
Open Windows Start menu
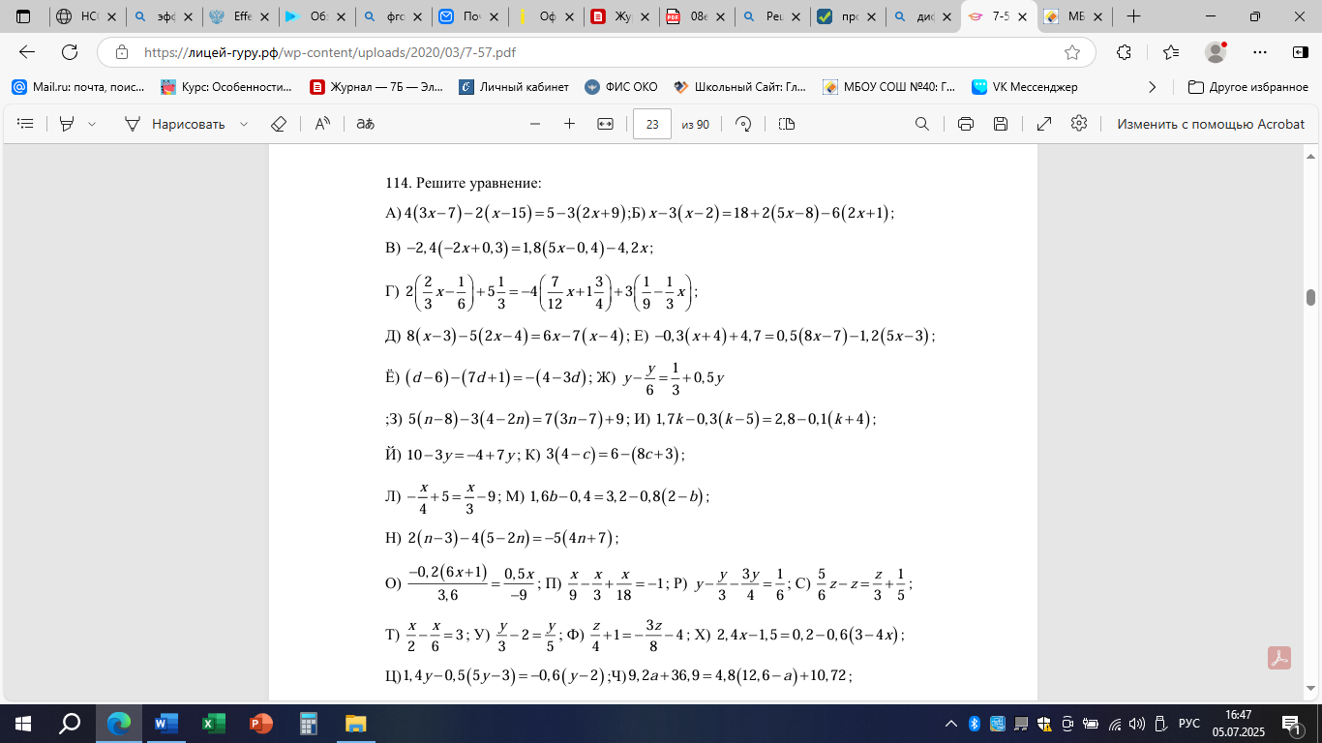click(22, 723)
